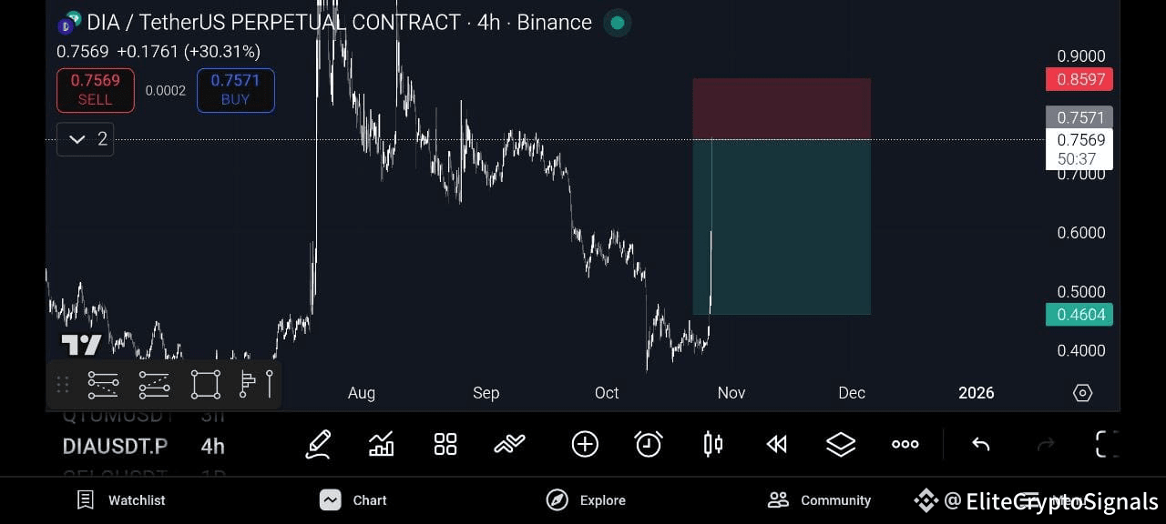Open the three-dots more options menu

[905, 444]
